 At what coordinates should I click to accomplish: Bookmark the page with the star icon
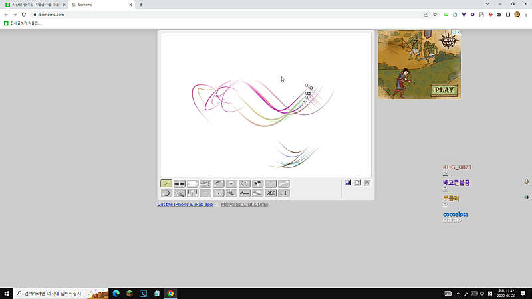pos(435,15)
